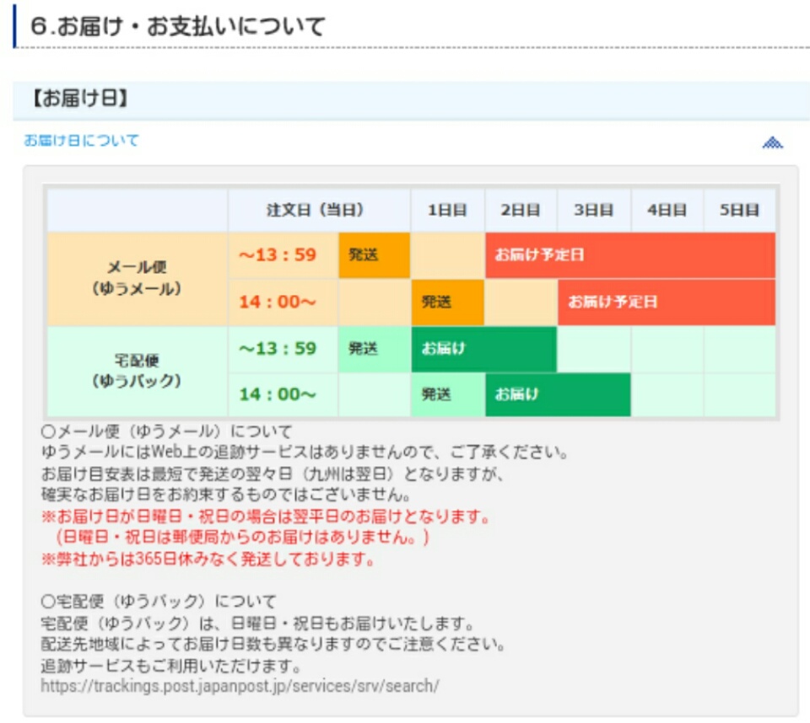Viewport: 810px width, 723px height.
Task: Click the red 365日休みなく発送 notice text
Action: pyautogui.click(x=208, y=559)
